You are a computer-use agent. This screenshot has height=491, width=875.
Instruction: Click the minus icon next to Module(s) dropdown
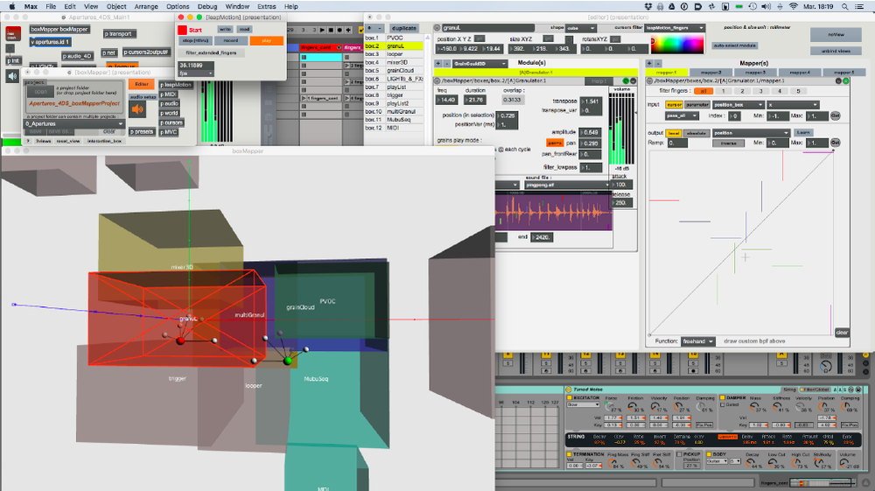[446, 64]
